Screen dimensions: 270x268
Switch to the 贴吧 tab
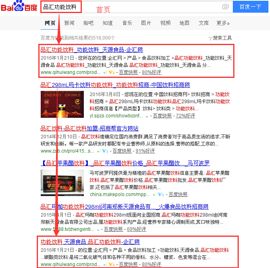[x=88, y=23]
